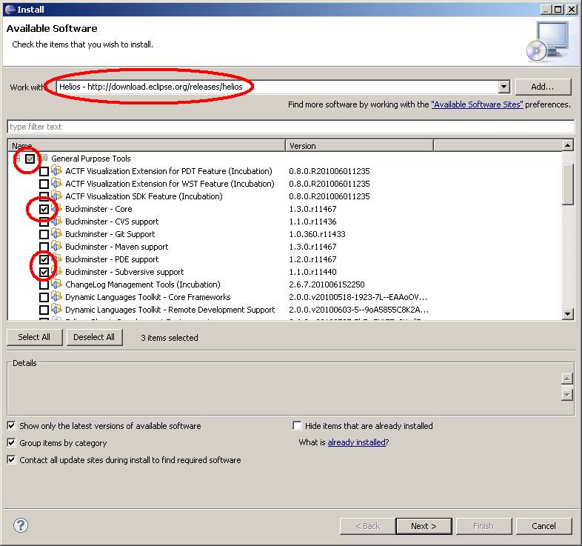Screen dimensions: 582x546
Task: Click the Add... button
Action: coord(543,87)
